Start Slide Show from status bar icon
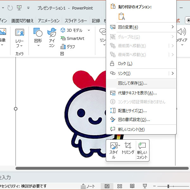Viewport: 190px width, 190px height. (x=145, y=186)
